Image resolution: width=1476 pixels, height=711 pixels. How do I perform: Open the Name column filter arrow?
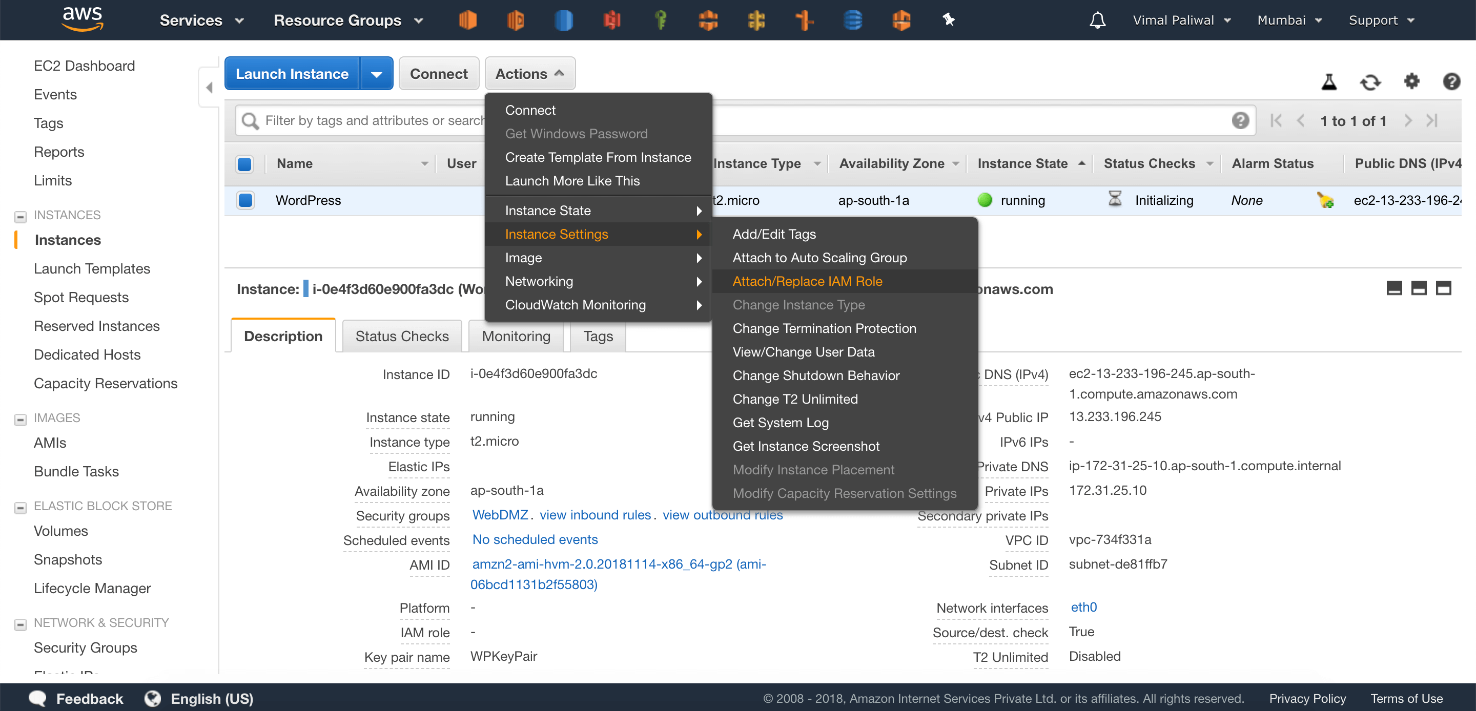[424, 164]
